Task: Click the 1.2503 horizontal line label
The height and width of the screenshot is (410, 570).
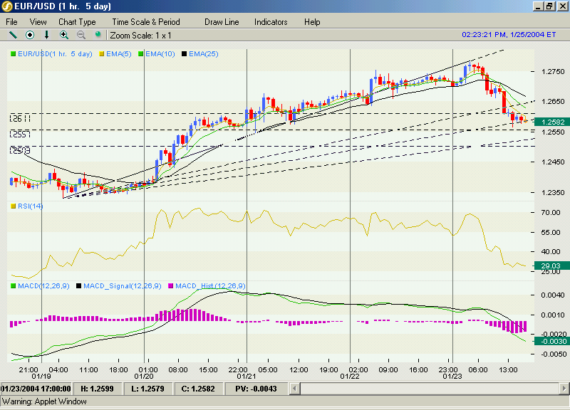Action: click(x=20, y=150)
